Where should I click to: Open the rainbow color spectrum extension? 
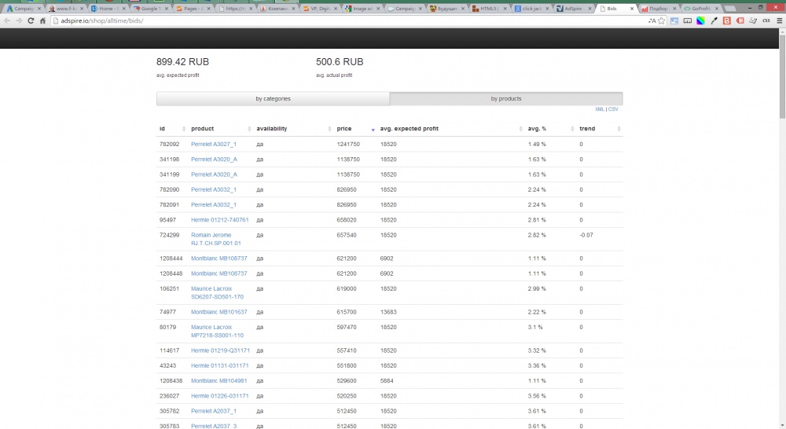(x=701, y=20)
